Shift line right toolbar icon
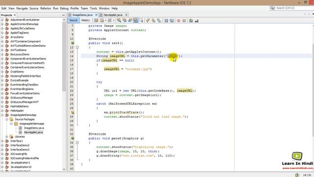The height and width of the screenshot is (177, 314). point(172,21)
